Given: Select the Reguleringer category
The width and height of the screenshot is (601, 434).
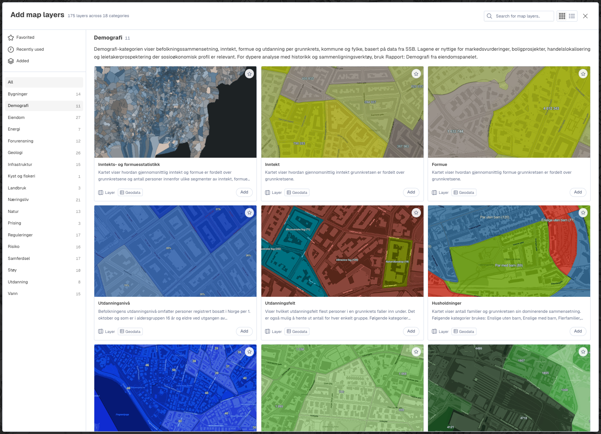Looking at the screenshot, I should click(x=44, y=235).
